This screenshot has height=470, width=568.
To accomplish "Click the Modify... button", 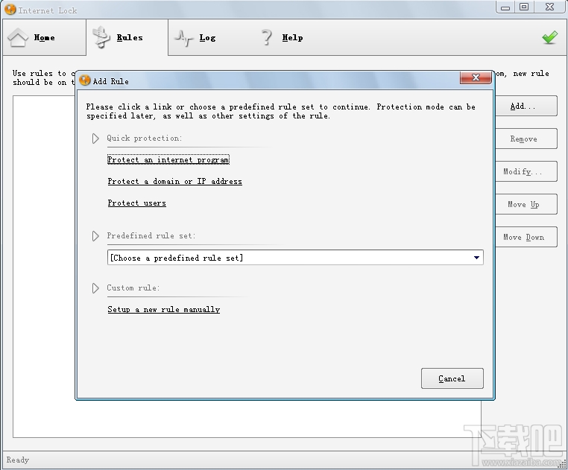I will click(526, 171).
